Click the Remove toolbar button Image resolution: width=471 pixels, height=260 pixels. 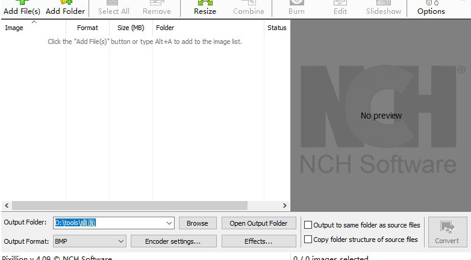click(157, 8)
